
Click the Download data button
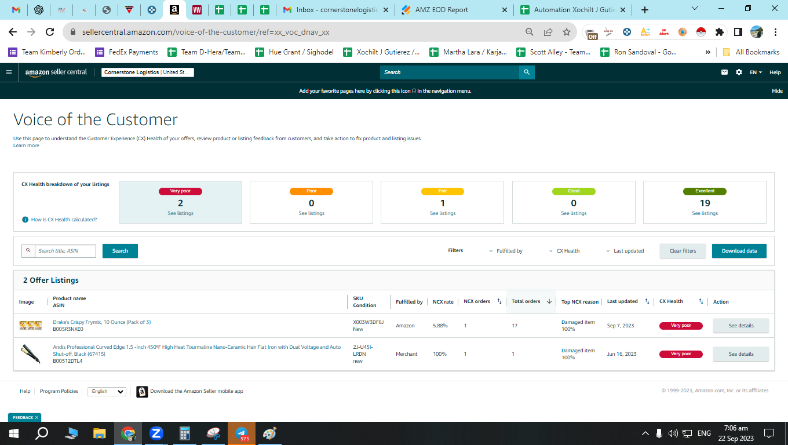point(739,251)
